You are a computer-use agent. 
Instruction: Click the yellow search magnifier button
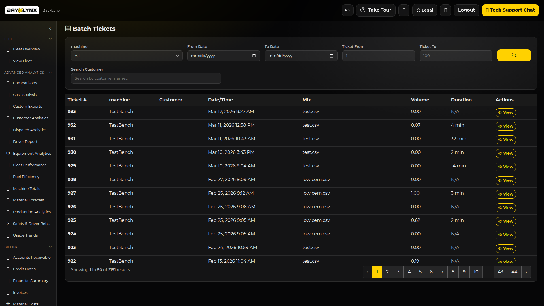tap(514, 55)
